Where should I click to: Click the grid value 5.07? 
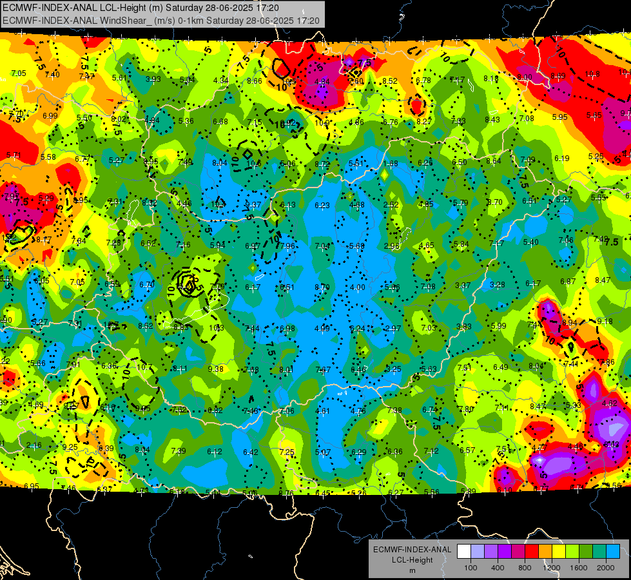coord(323,452)
